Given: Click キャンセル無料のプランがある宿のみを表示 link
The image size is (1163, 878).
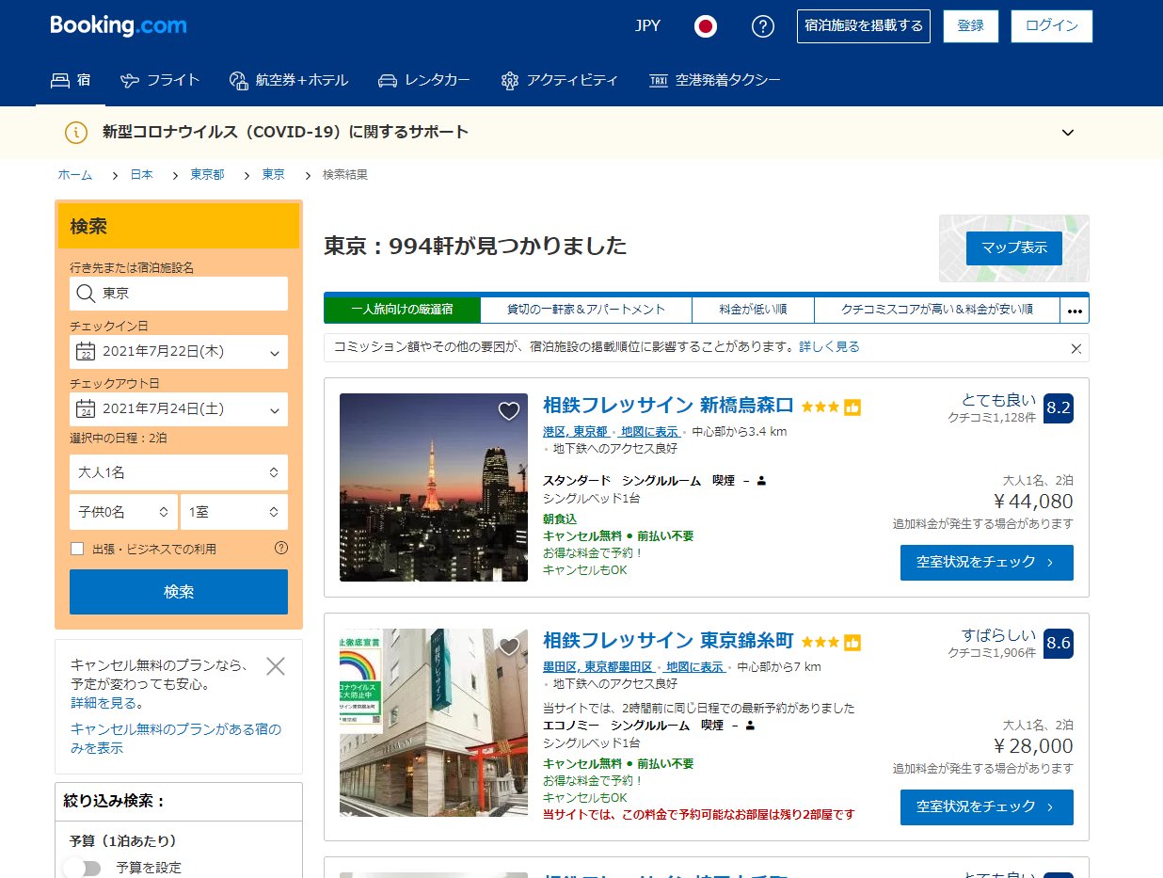Looking at the screenshot, I should (176, 739).
